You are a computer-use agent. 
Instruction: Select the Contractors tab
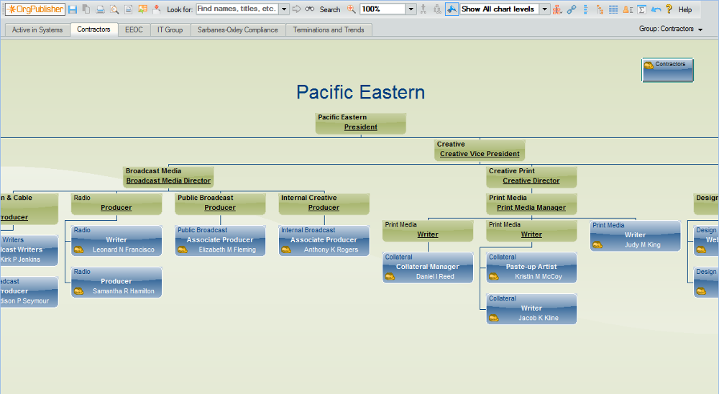click(93, 29)
